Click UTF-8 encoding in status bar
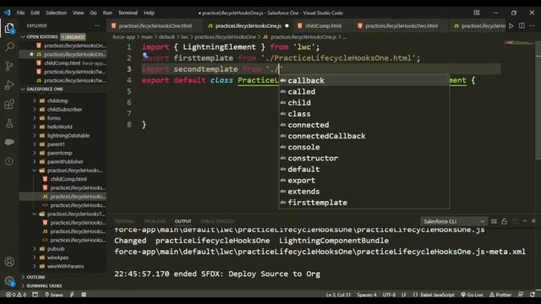This screenshot has height=304, width=541. coord(389,295)
